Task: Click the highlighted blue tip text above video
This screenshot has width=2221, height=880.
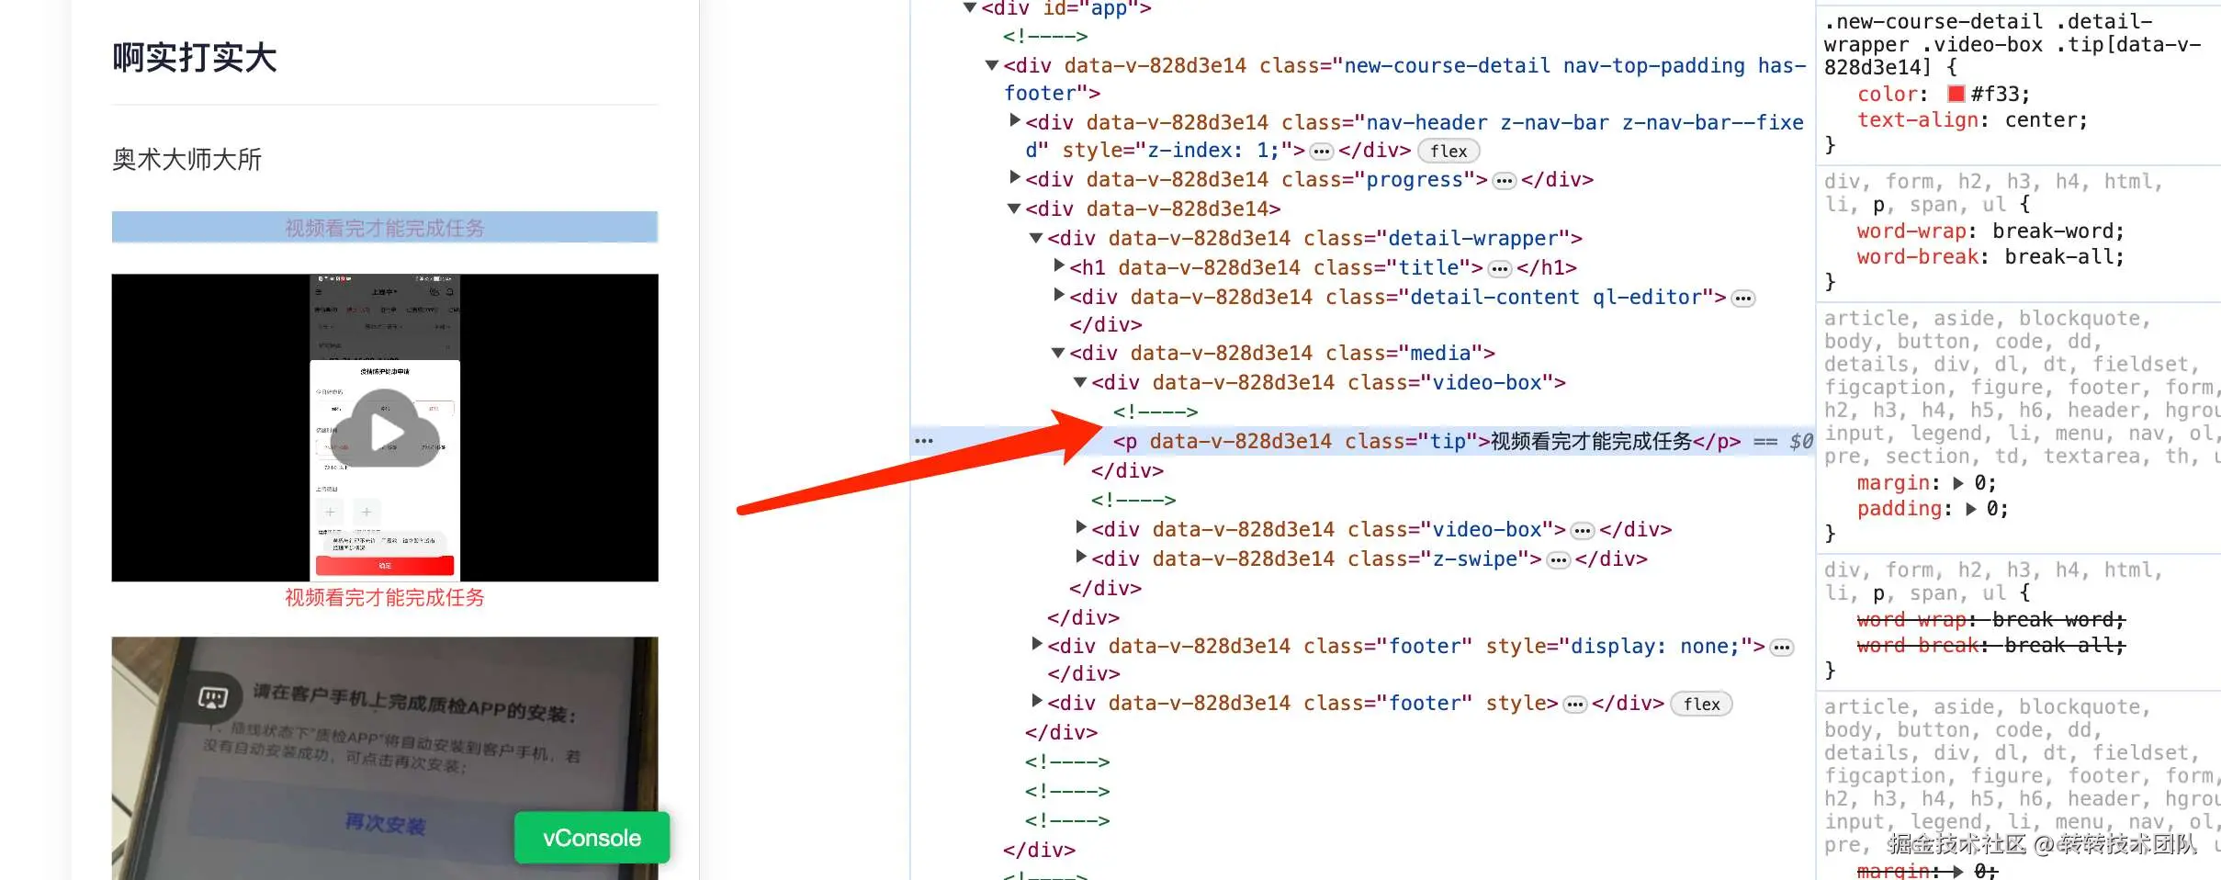Action: click(x=385, y=227)
